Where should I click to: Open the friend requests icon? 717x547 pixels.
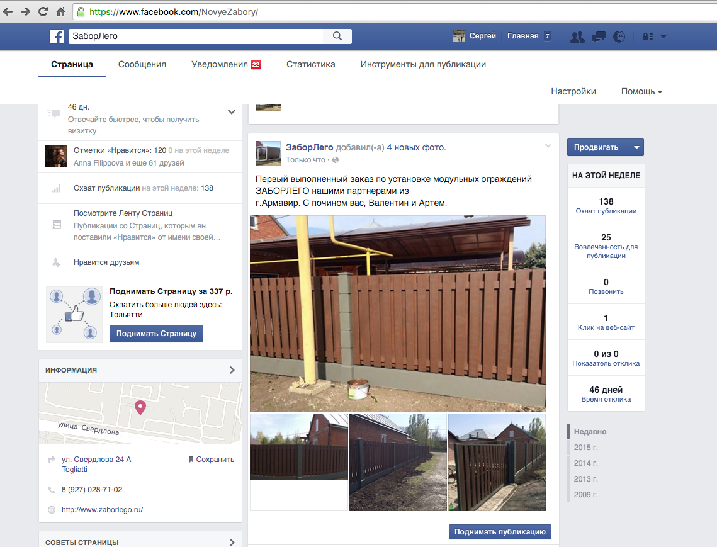(577, 37)
